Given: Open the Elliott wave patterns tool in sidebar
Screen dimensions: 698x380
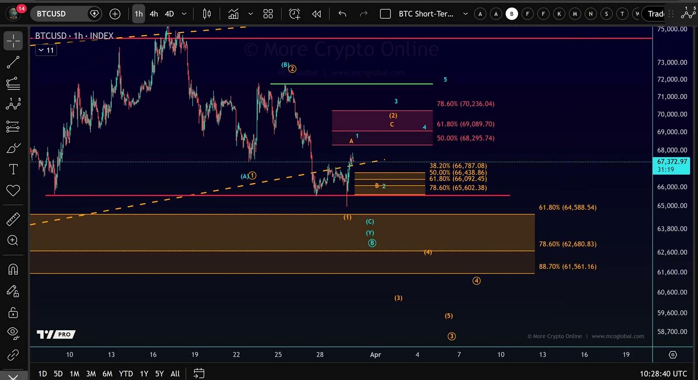Looking at the screenshot, I should [13, 104].
